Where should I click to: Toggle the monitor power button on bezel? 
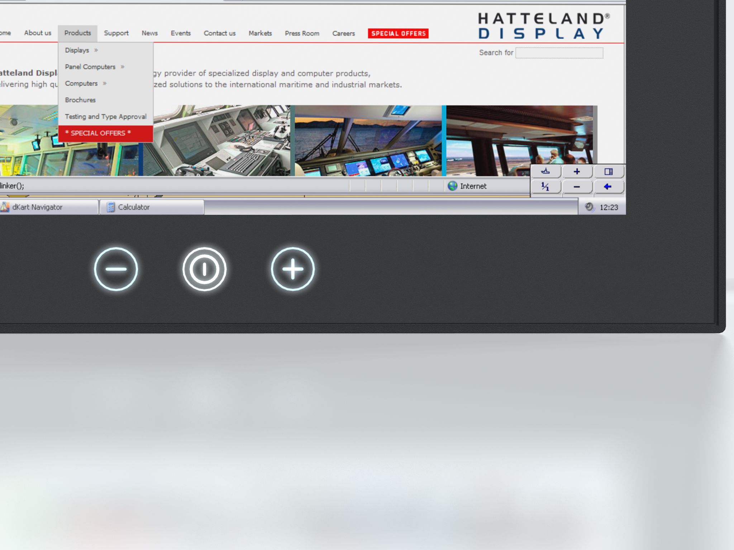(204, 269)
